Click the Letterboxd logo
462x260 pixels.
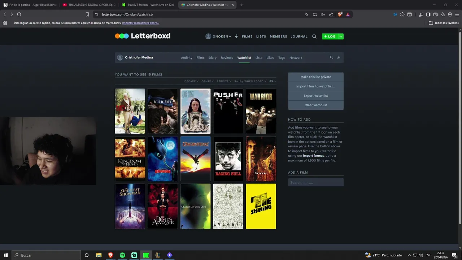click(143, 36)
